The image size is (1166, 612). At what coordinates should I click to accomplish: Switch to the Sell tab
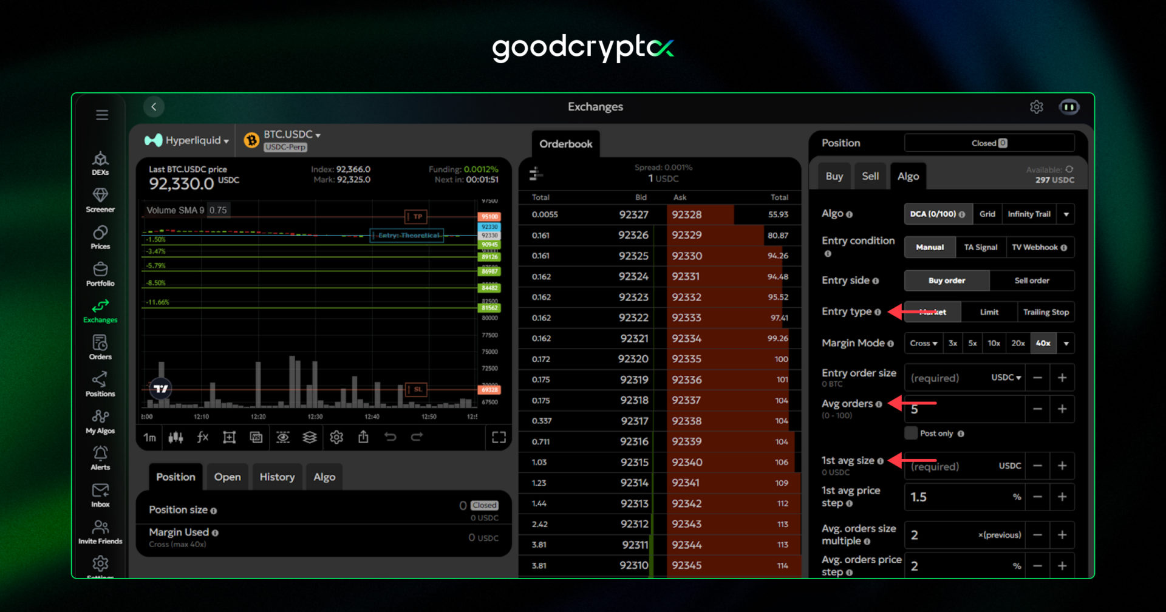(870, 176)
